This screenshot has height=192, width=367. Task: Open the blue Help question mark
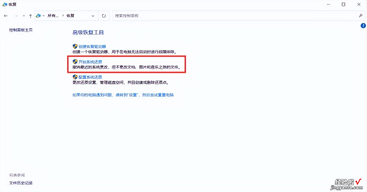[363, 26]
